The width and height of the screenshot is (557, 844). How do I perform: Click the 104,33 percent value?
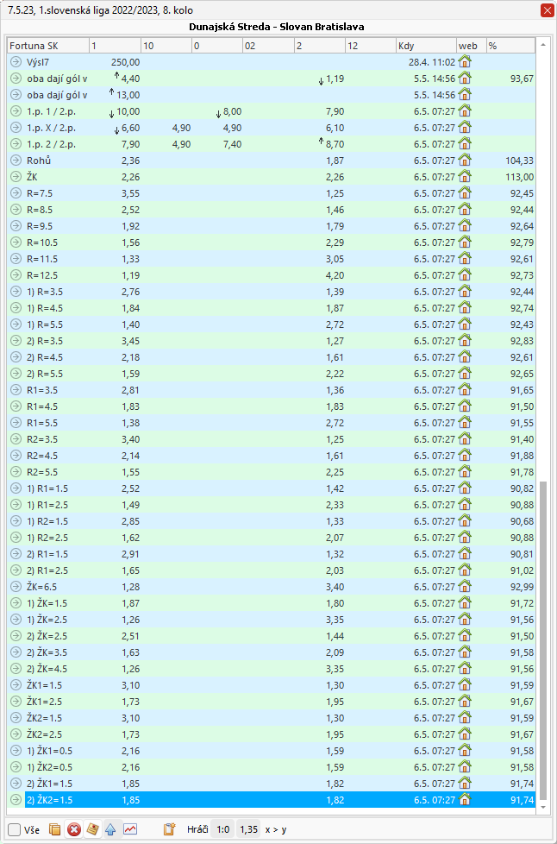click(x=521, y=160)
